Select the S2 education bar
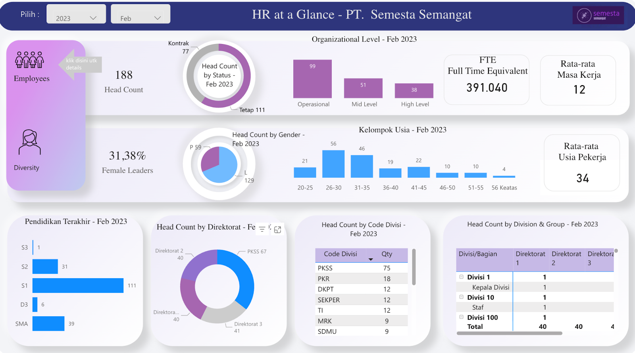This screenshot has height=353, width=635. pyautogui.click(x=45, y=267)
